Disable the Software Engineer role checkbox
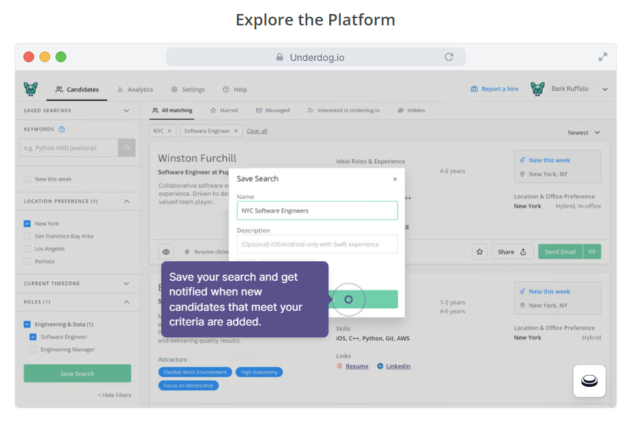 pyautogui.click(x=33, y=337)
